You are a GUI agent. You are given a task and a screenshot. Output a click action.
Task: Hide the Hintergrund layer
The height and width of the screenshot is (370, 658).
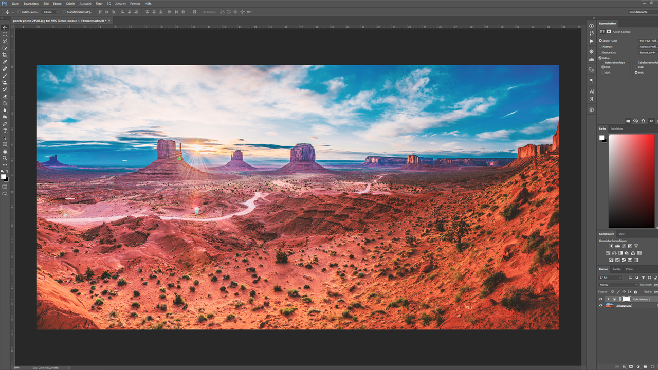(x=600, y=305)
